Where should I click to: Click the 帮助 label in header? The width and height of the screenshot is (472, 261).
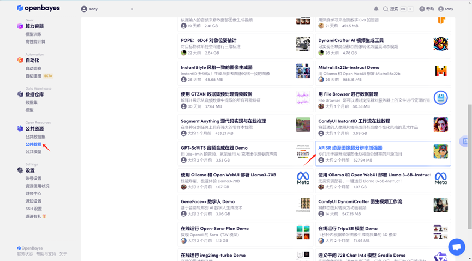430,9
